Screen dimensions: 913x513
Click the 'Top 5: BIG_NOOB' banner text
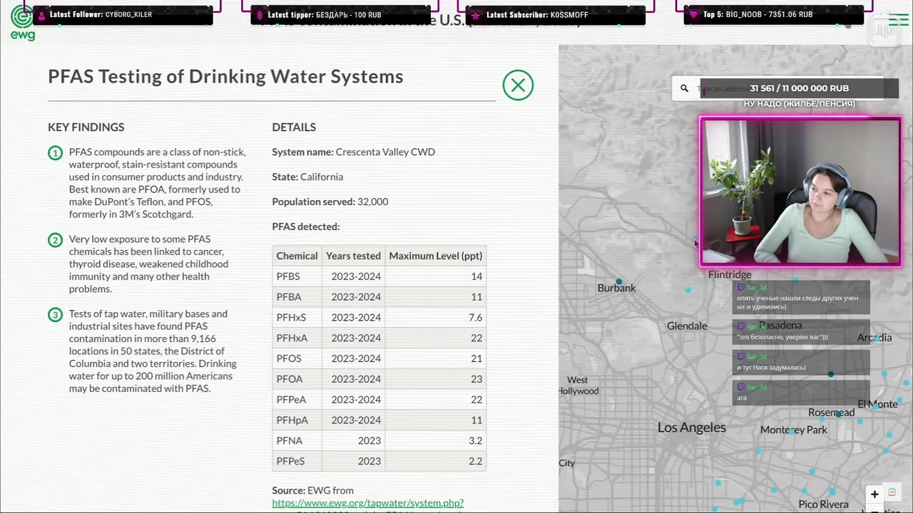click(758, 15)
